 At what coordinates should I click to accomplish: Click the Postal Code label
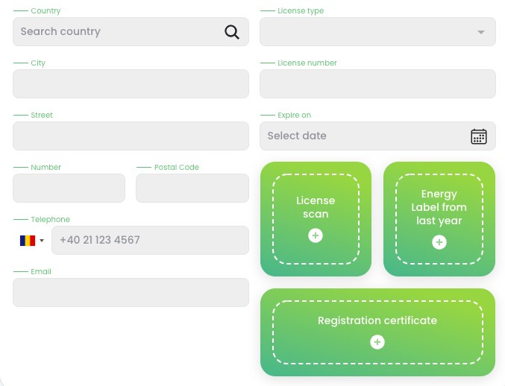pos(177,167)
